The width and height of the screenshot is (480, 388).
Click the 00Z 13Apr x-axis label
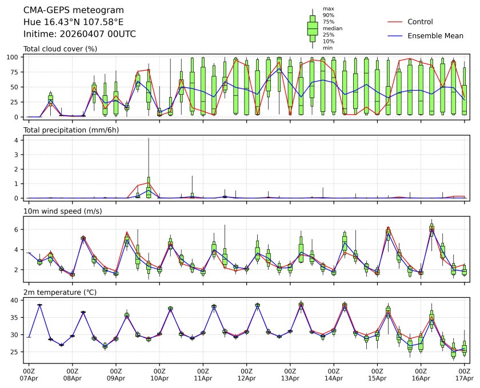pos(290,374)
